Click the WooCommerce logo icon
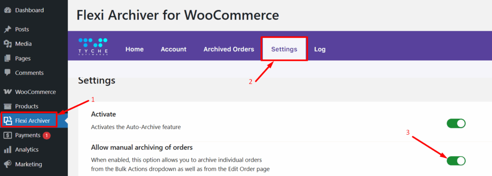The image size is (492, 176). point(8,92)
